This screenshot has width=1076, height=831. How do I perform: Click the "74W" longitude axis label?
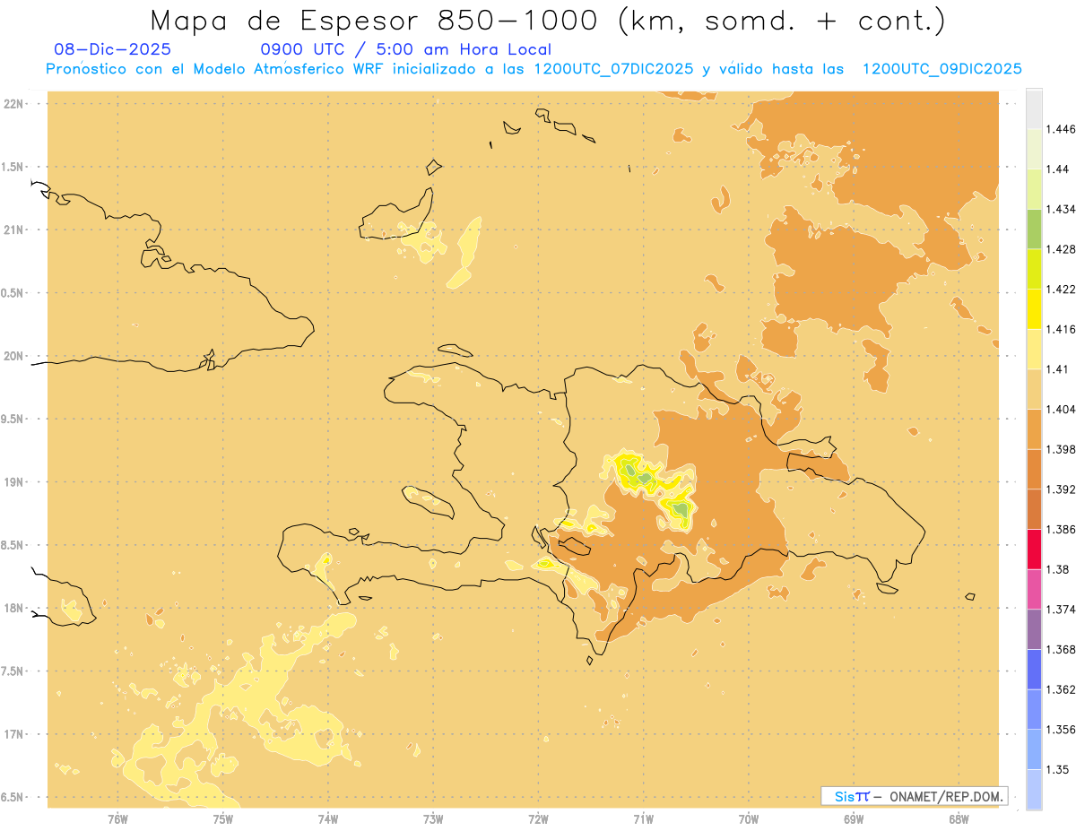[328, 819]
